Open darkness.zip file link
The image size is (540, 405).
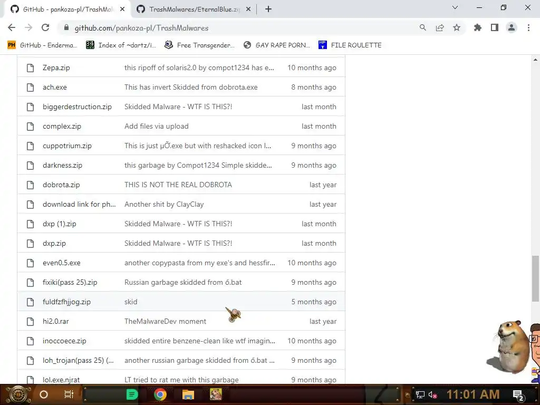click(x=62, y=165)
